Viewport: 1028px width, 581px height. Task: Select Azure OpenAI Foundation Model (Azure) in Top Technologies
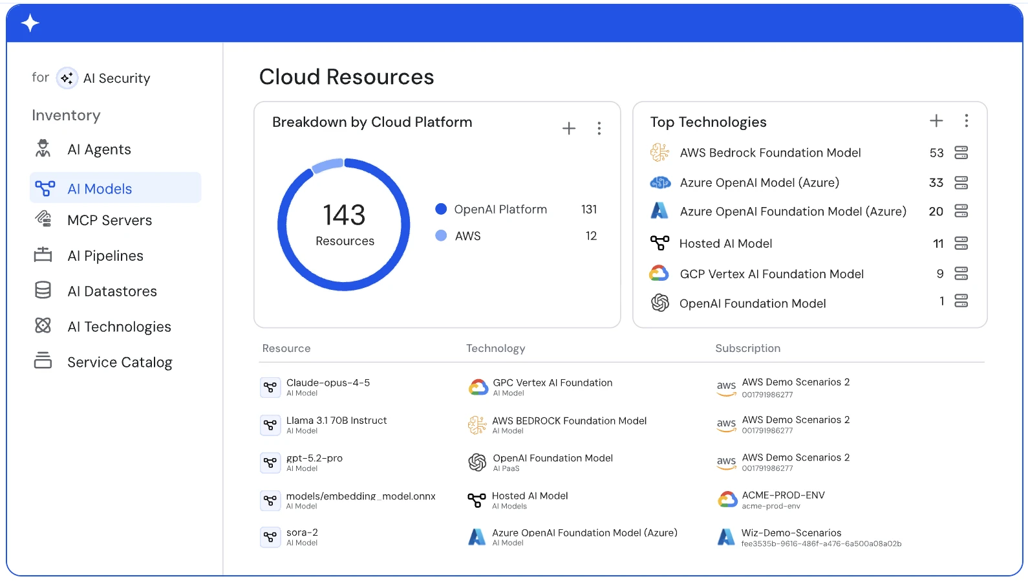(793, 212)
